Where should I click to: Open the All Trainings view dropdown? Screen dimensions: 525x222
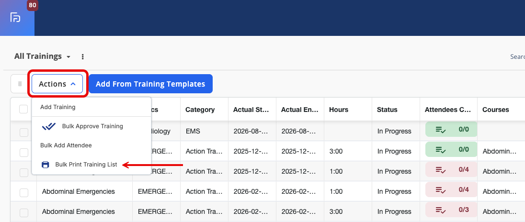pyautogui.click(x=43, y=56)
